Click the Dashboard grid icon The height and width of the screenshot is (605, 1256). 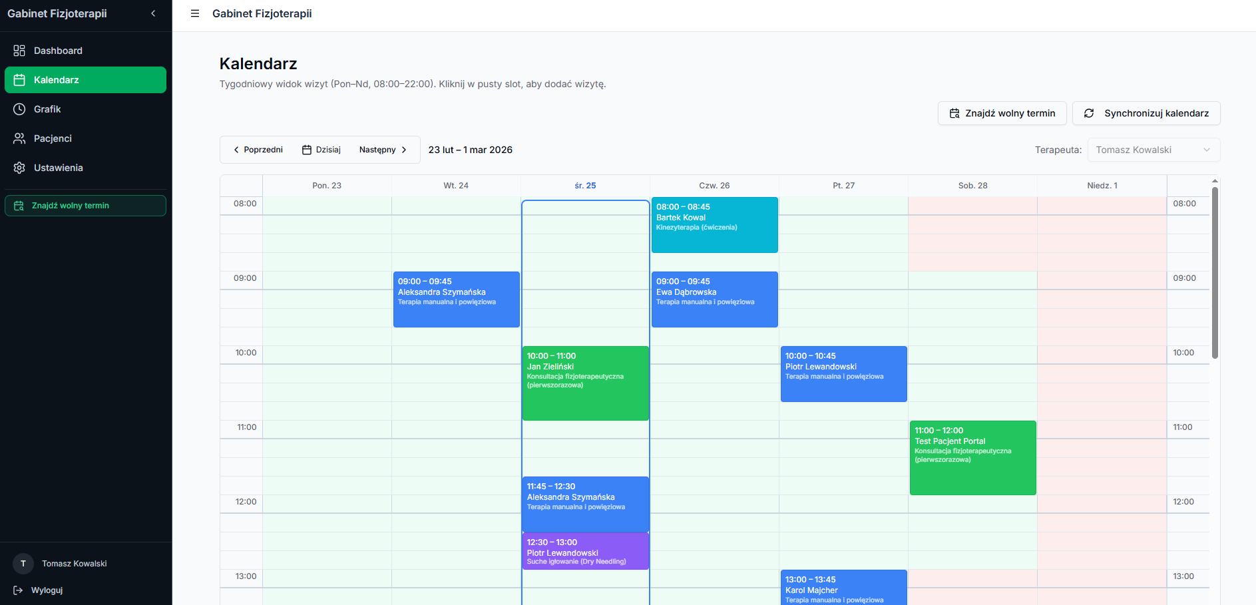(x=19, y=51)
